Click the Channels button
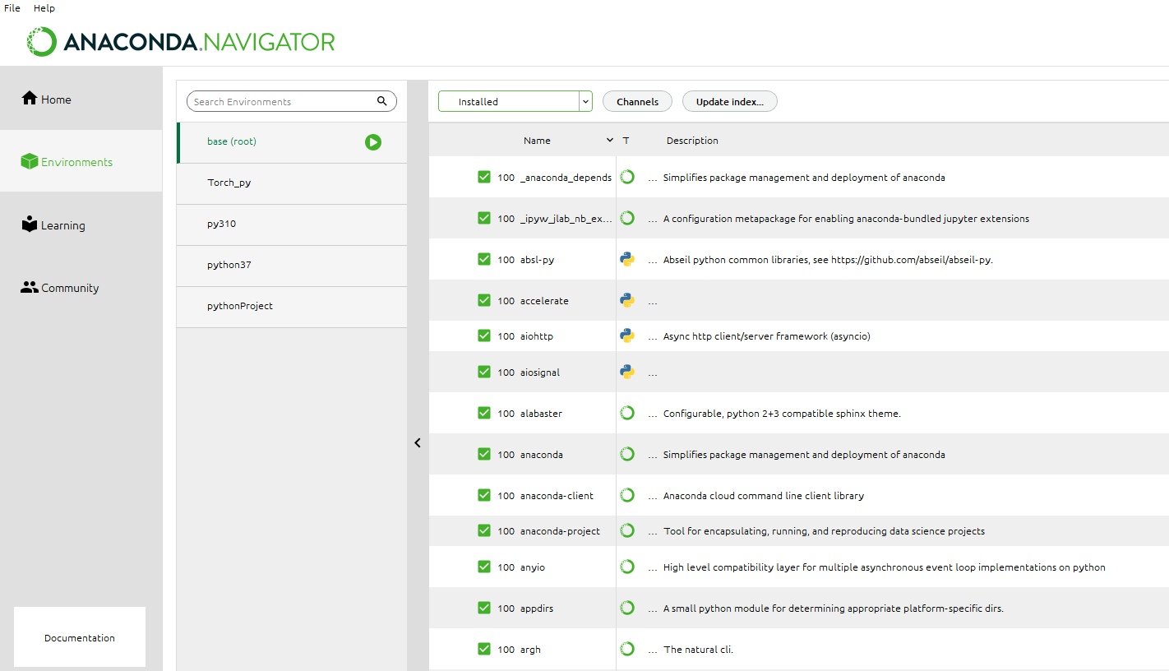 [x=638, y=101]
